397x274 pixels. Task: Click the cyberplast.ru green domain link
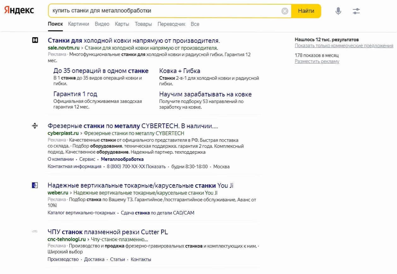[63, 133]
